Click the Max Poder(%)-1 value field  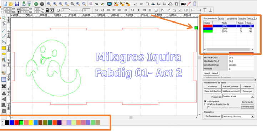(x=241, y=61)
